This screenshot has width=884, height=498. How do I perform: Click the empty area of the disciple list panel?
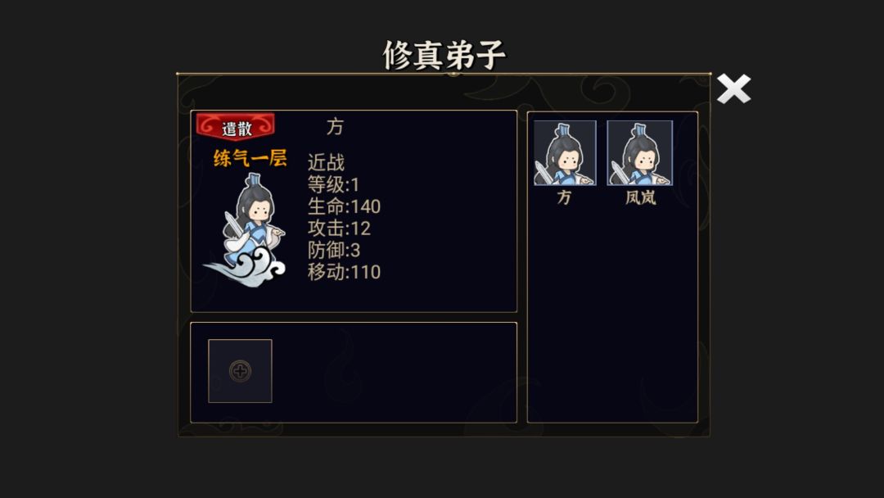pyautogui.click(x=612, y=316)
